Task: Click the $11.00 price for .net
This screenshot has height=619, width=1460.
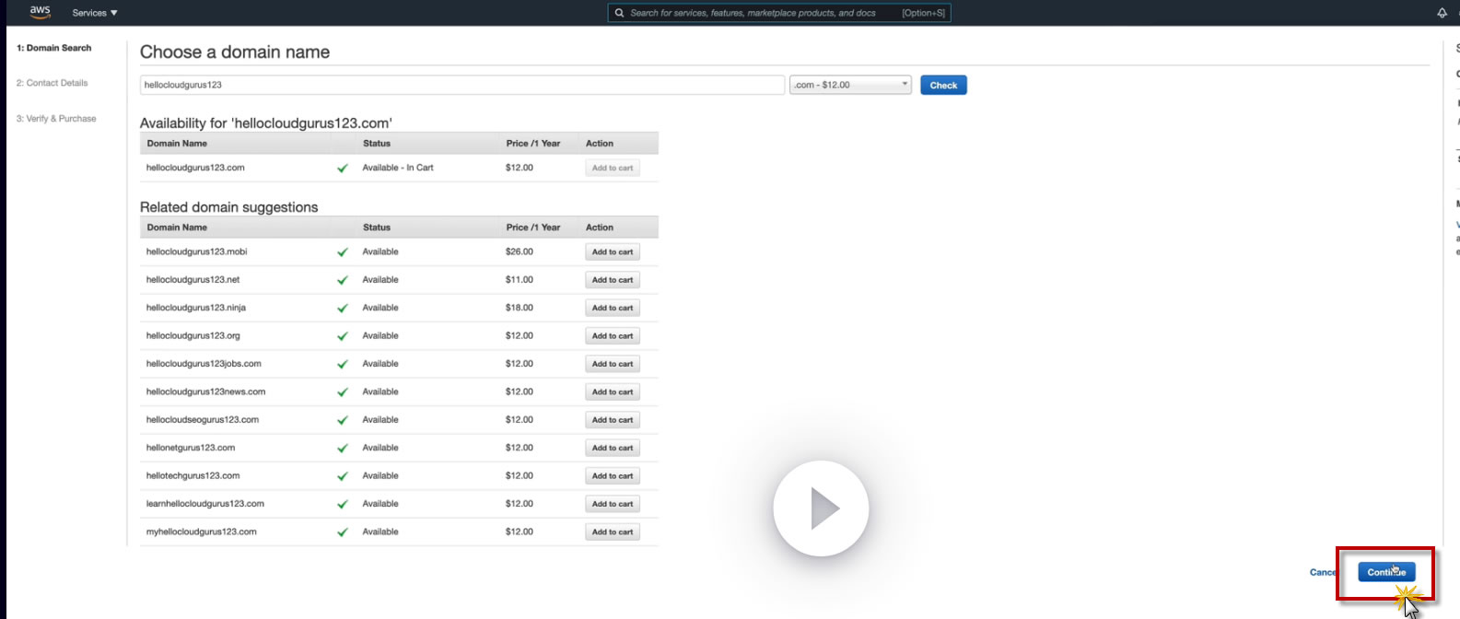Action: pyautogui.click(x=520, y=280)
